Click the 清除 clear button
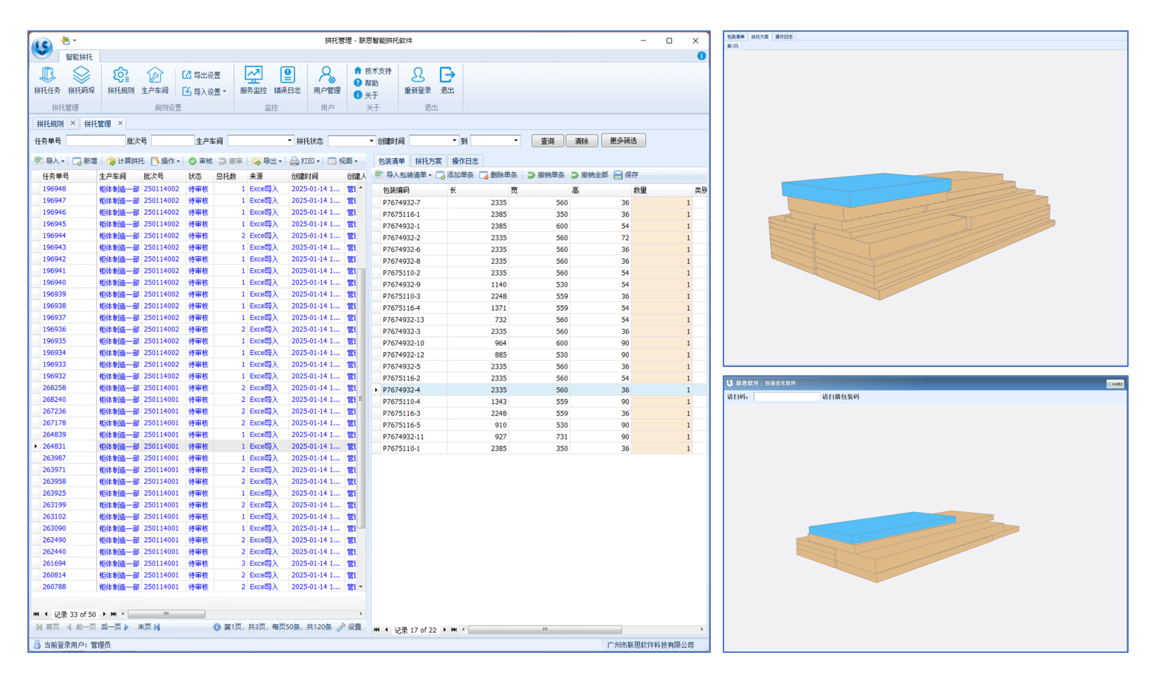The height and width of the screenshot is (681, 1156). tap(582, 141)
